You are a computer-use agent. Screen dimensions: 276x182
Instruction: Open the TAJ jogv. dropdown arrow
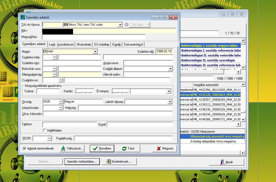pyautogui.click(x=148, y=25)
